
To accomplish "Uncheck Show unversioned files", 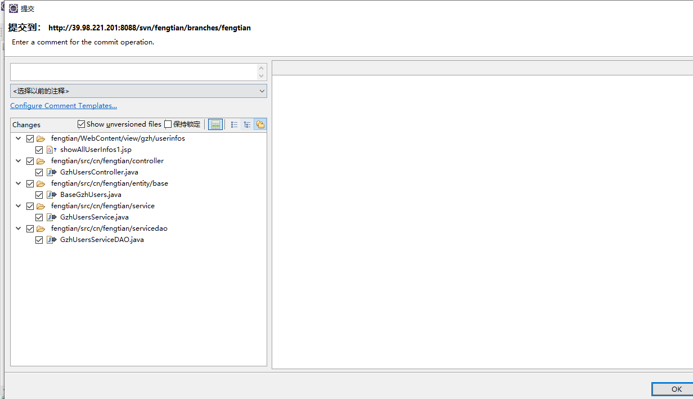I will 82,124.
